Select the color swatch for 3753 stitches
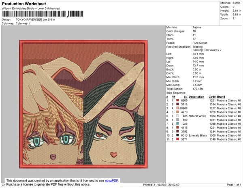 (x=178, y=131)
